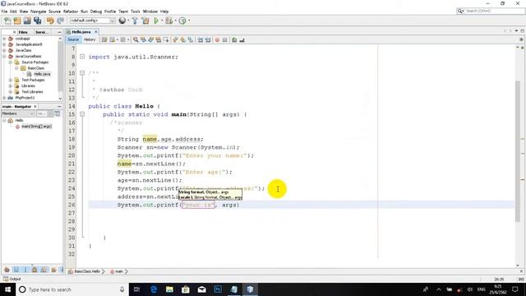Screen dimensions: 526x296
Task: Run the project with green play icon
Action: [156, 21]
